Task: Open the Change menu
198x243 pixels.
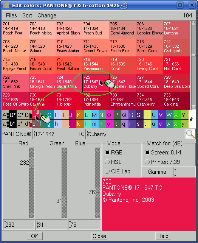Action: [x=47, y=16]
